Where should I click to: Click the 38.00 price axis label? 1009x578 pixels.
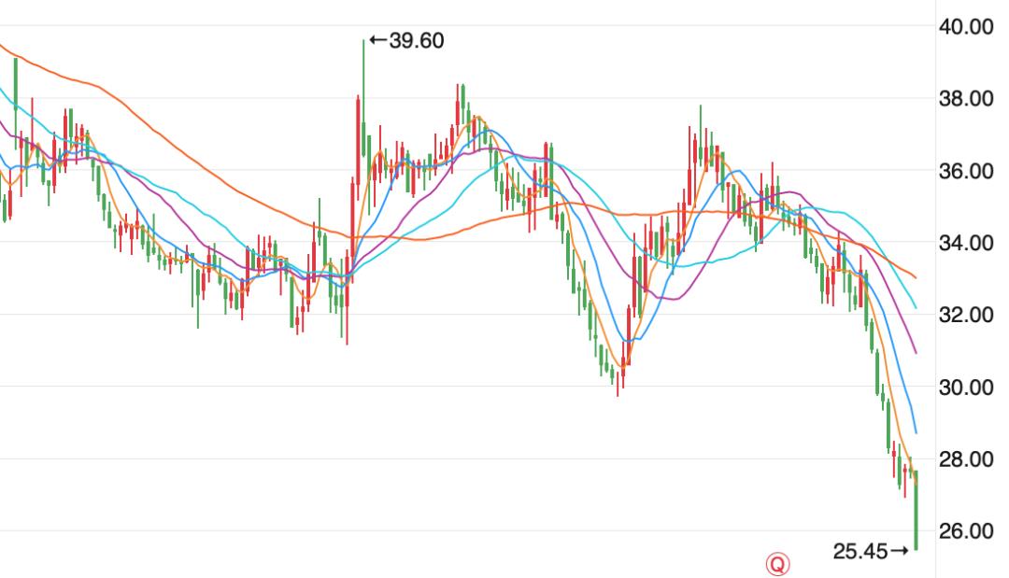(966, 98)
